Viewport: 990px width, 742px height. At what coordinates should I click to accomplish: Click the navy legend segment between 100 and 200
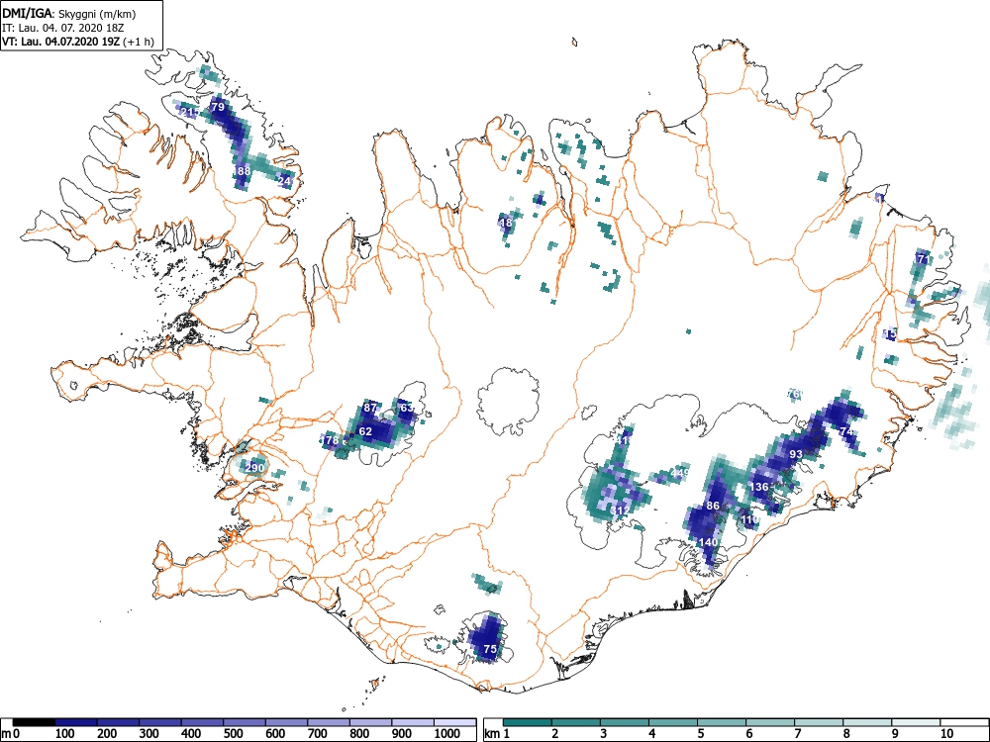tap(76, 722)
